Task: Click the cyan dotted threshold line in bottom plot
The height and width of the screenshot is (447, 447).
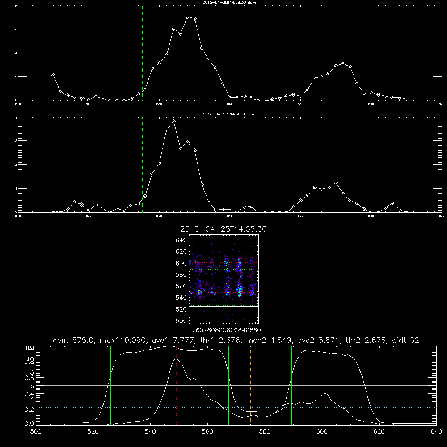Action: click(x=236, y=407)
